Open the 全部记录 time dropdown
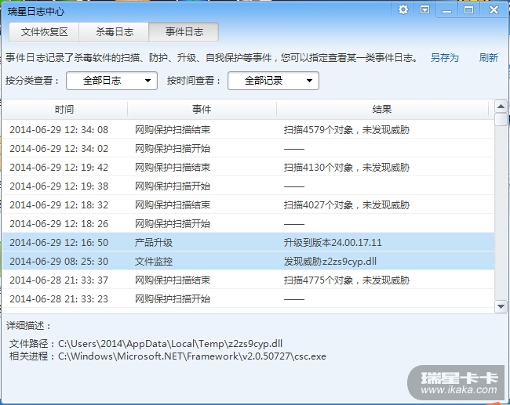Viewport: 510px width, 405px height. [273, 81]
